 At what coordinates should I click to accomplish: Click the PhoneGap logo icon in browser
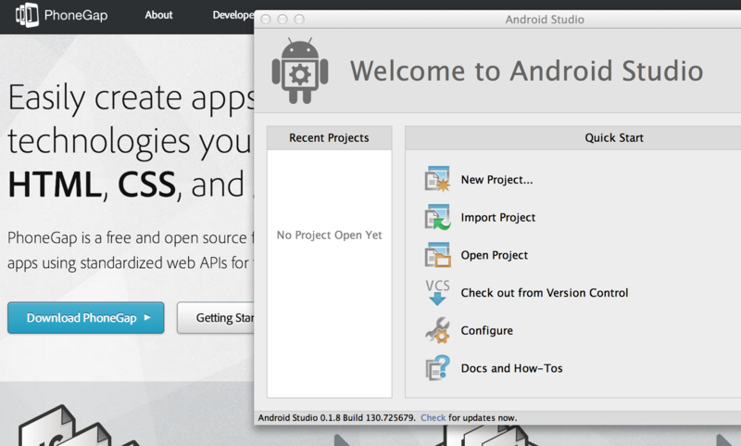coord(27,15)
